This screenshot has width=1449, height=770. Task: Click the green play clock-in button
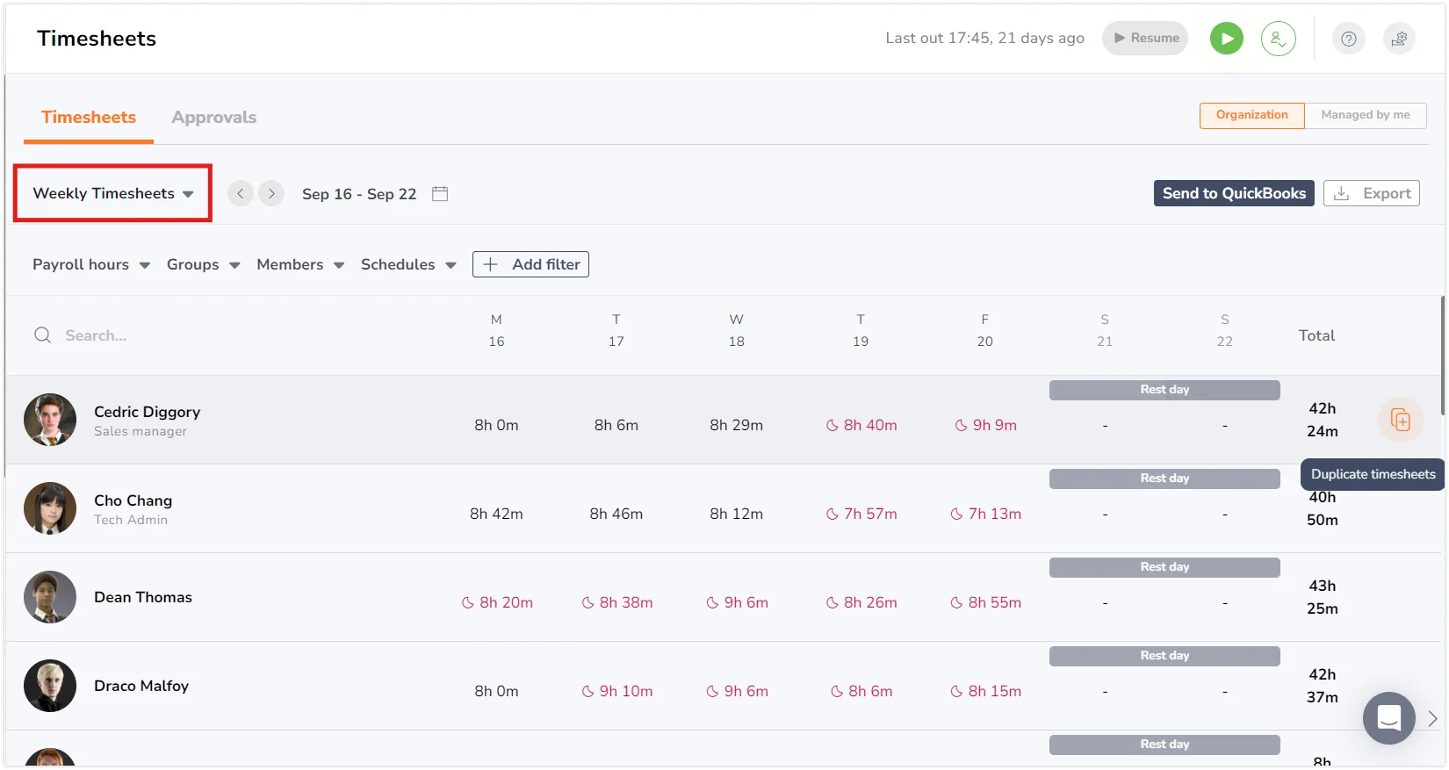point(1226,39)
